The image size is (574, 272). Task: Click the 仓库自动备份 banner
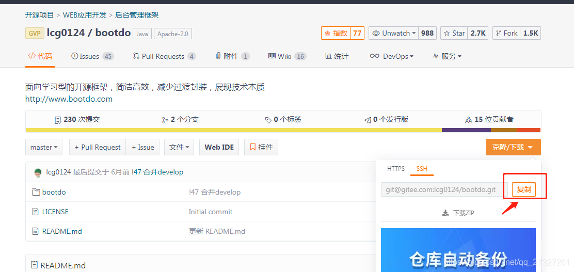[458, 250]
